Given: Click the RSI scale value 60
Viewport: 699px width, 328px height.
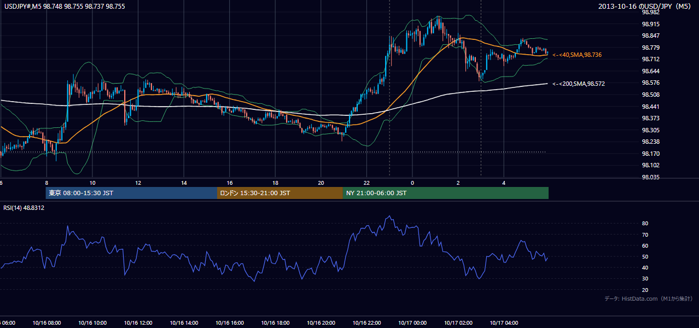Looking at the screenshot, I should tap(645, 245).
